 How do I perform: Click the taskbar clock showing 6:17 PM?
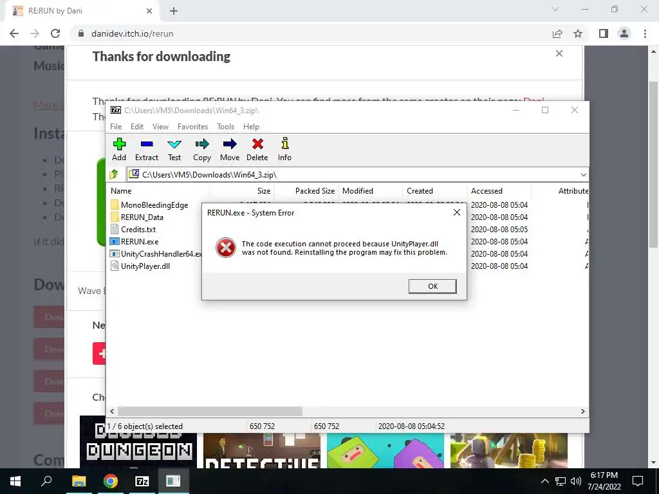[x=604, y=481]
